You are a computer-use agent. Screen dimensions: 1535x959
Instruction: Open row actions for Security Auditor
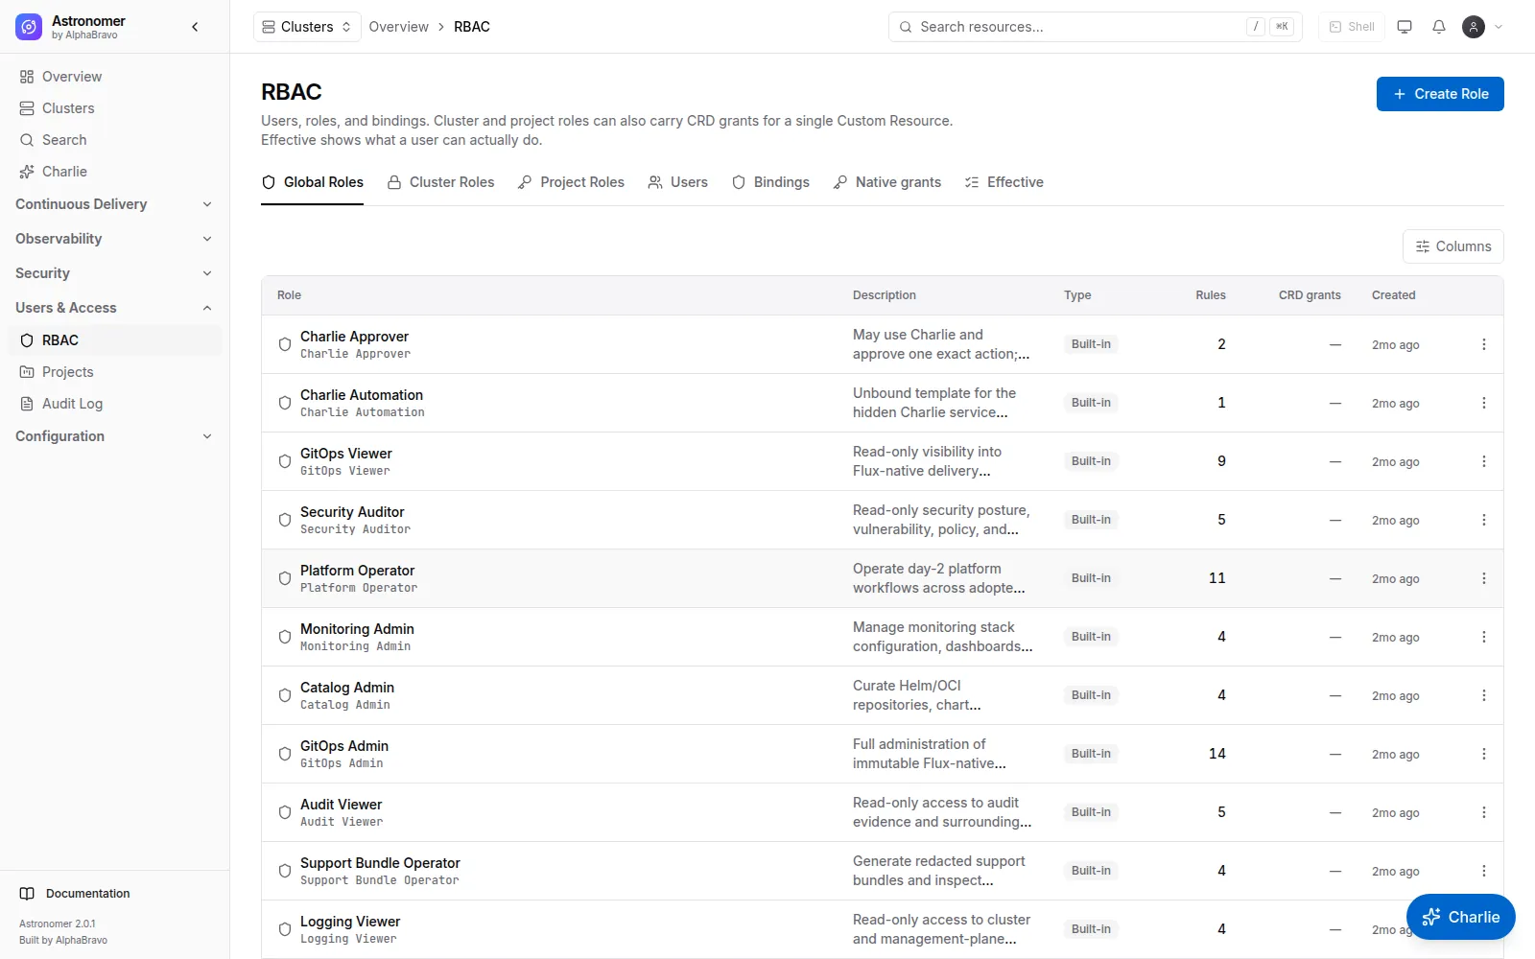1484,520
